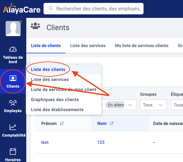The height and width of the screenshot is (162, 183).
Task: Click the AlayaCare logo
Action: tap(22, 8)
